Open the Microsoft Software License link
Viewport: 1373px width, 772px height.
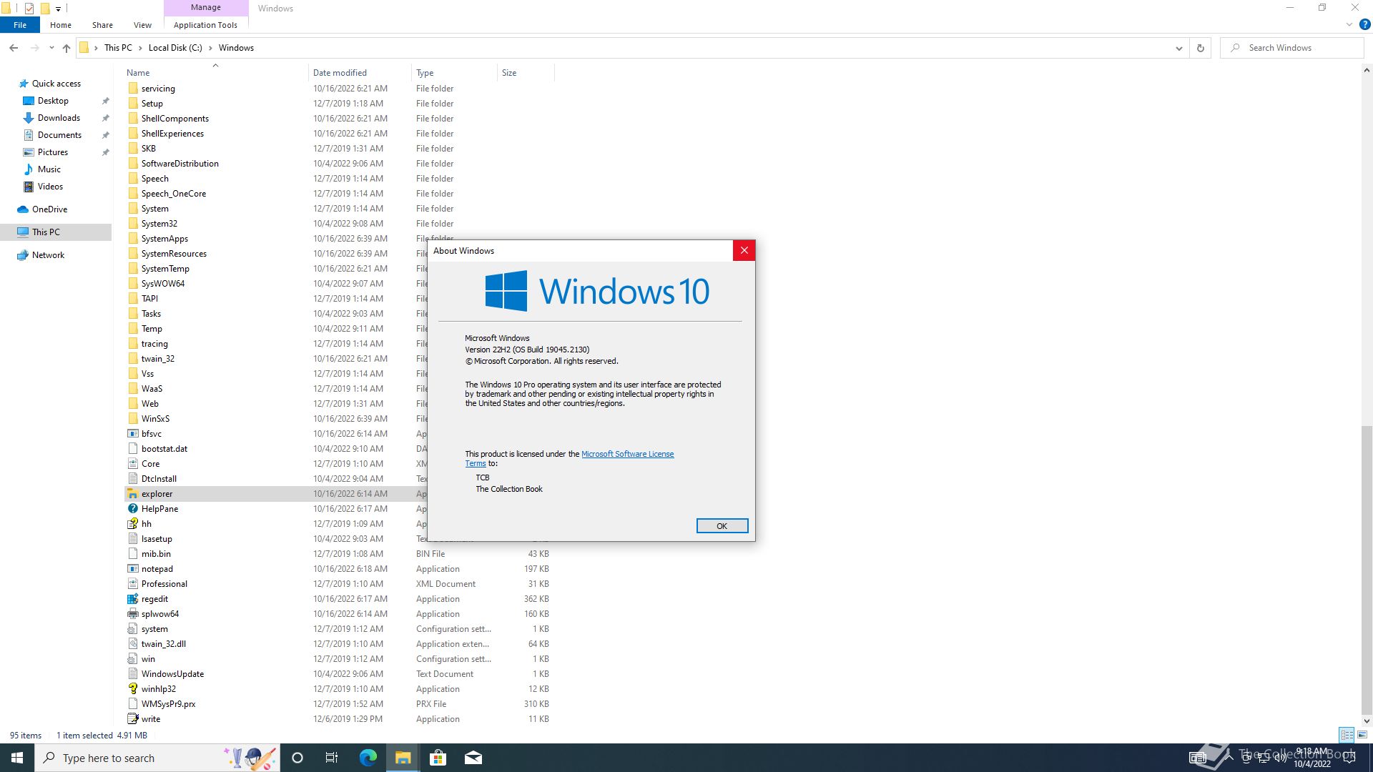[627, 454]
